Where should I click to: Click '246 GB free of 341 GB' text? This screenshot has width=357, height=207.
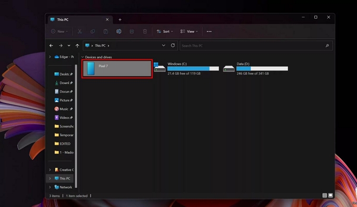tap(253, 74)
